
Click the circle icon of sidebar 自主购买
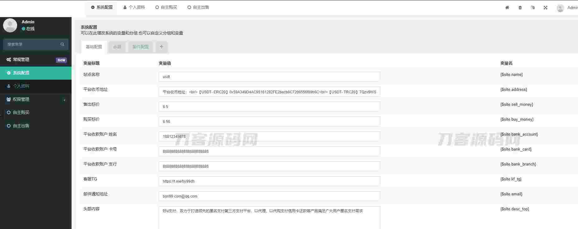pyautogui.click(x=9, y=112)
